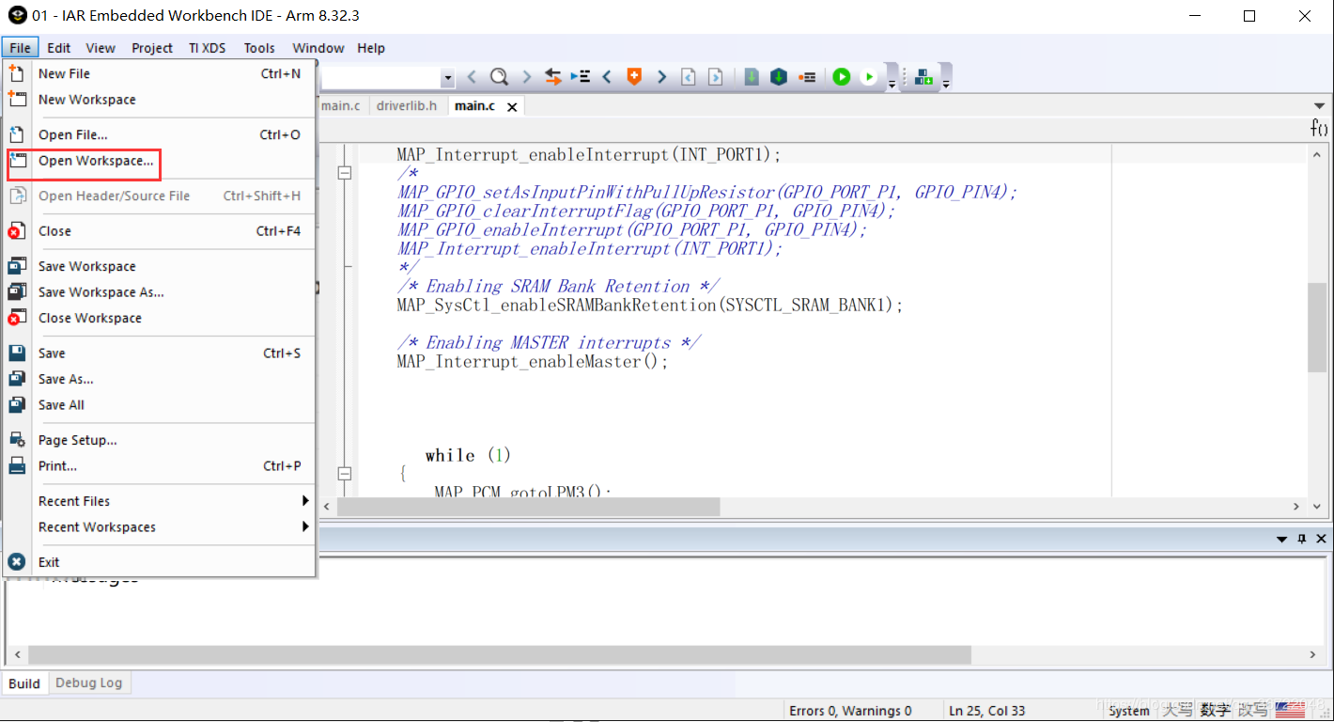This screenshot has width=1334, height=722.
Task: Expand the Recent Files submenu
Action: 305,501
